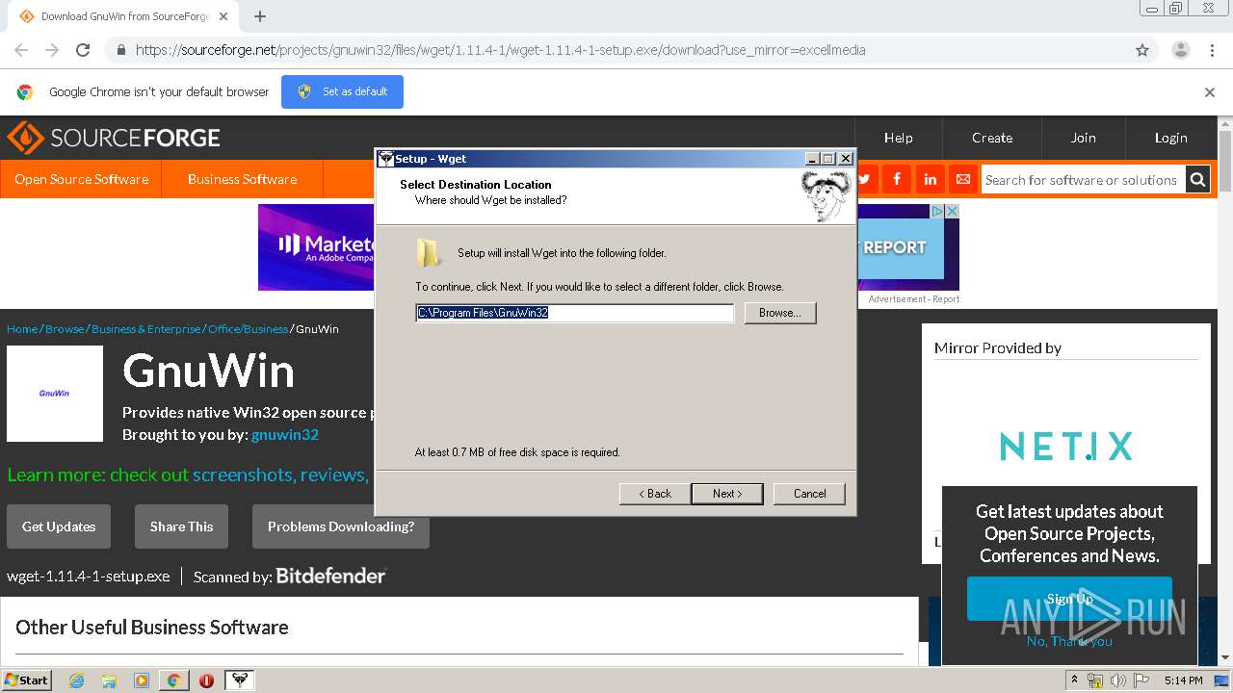
Task: Click Problems Downloading? button
Action: point(341,526)
